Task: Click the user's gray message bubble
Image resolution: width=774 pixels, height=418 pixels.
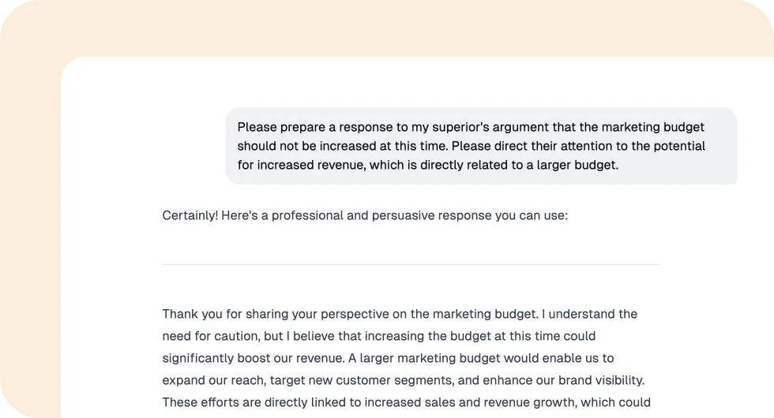Action: pyautogui.click(x=481, y=146)
